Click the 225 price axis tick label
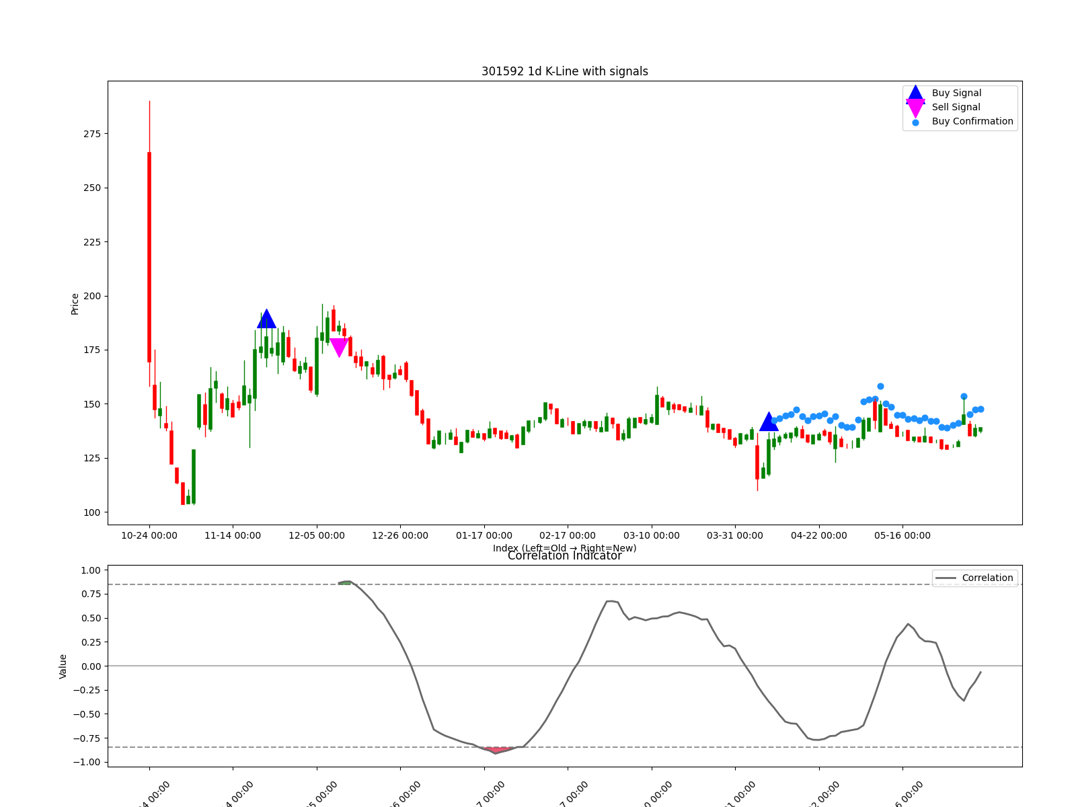The image size is (1076, 807). coord(93,242)
